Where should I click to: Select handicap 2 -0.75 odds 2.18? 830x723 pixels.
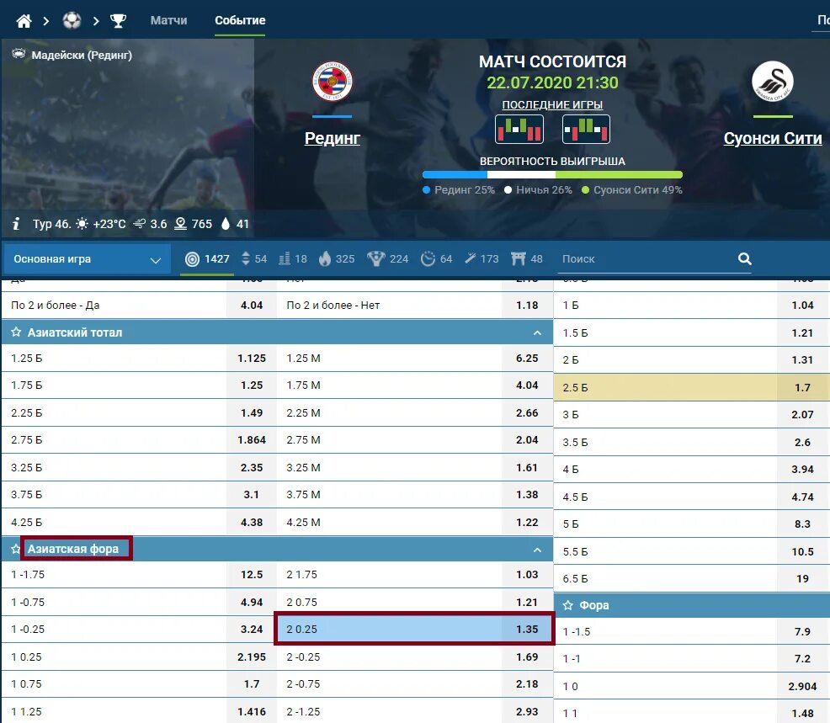pos(415,683)
